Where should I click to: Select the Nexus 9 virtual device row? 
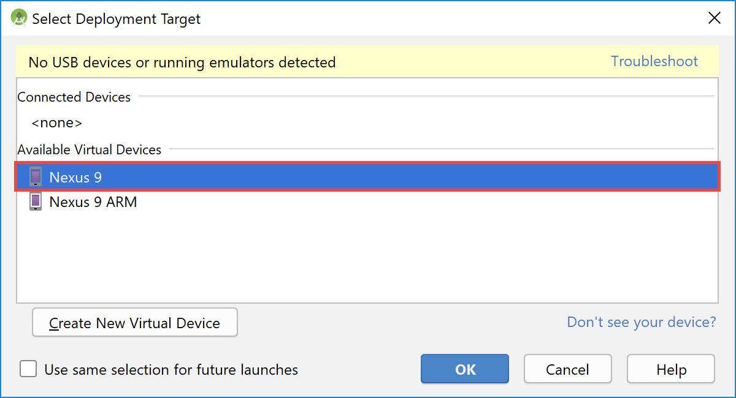click(x=367, y=178)
